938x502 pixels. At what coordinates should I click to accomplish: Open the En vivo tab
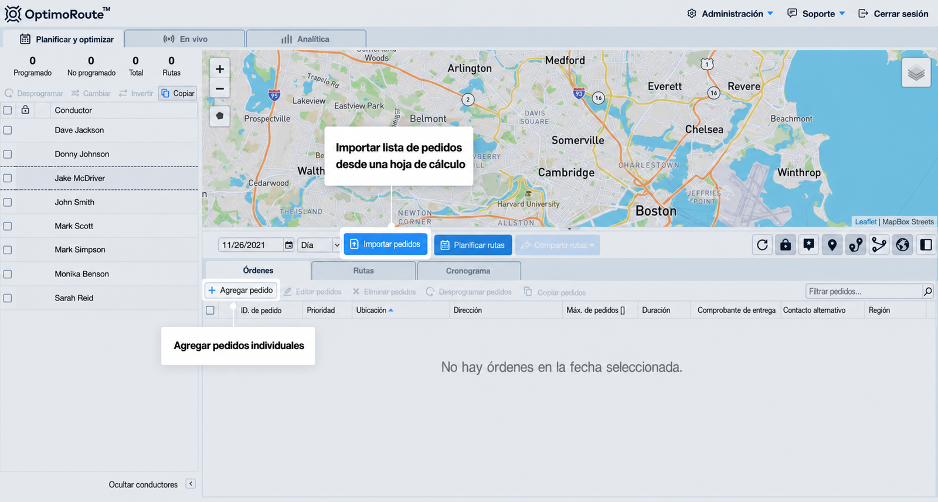coord(185,39)
